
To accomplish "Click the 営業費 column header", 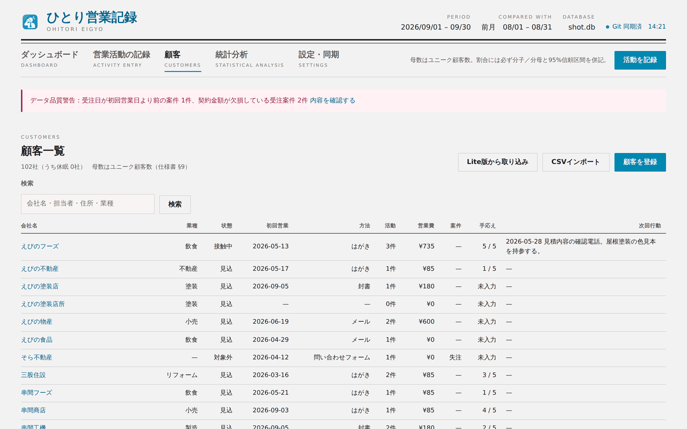I will [426, 226].
